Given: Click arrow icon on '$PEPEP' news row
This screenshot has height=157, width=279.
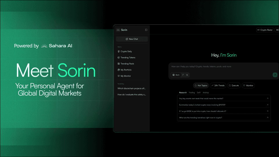Looking at the screenshot, I should (267, 105).
